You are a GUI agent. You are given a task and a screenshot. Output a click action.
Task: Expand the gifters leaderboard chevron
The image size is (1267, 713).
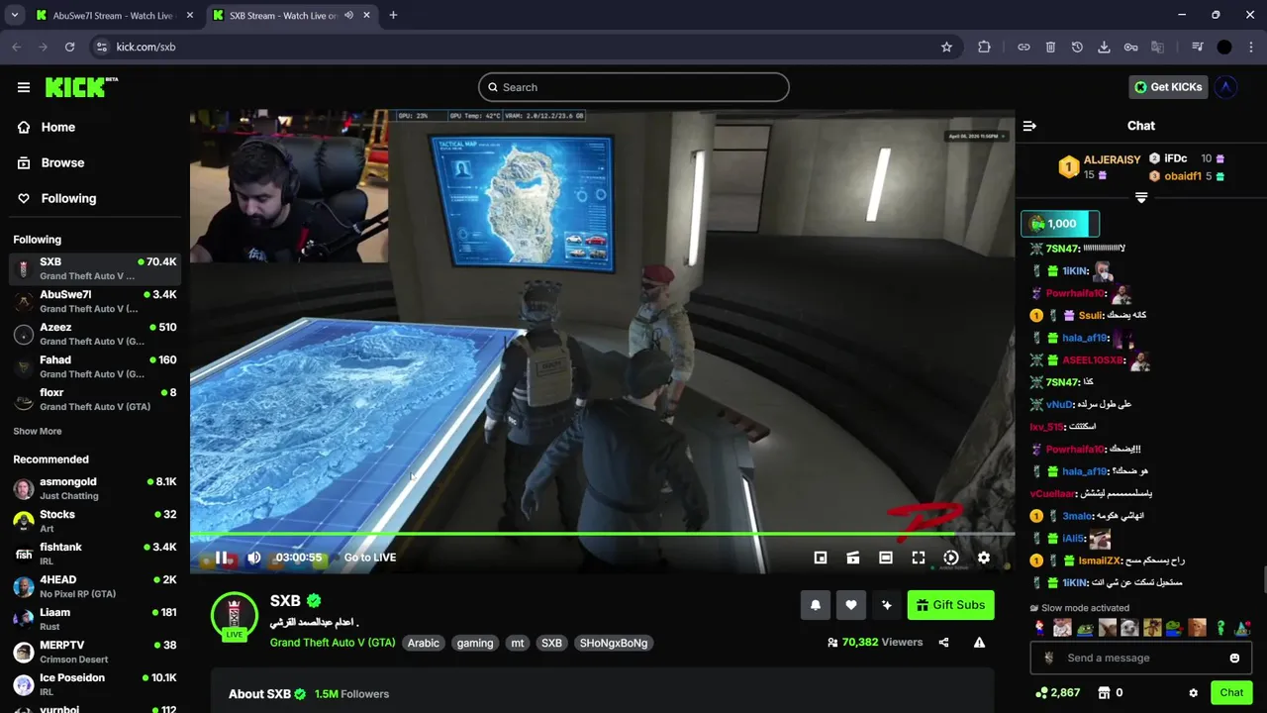[x=1141, y=198]
